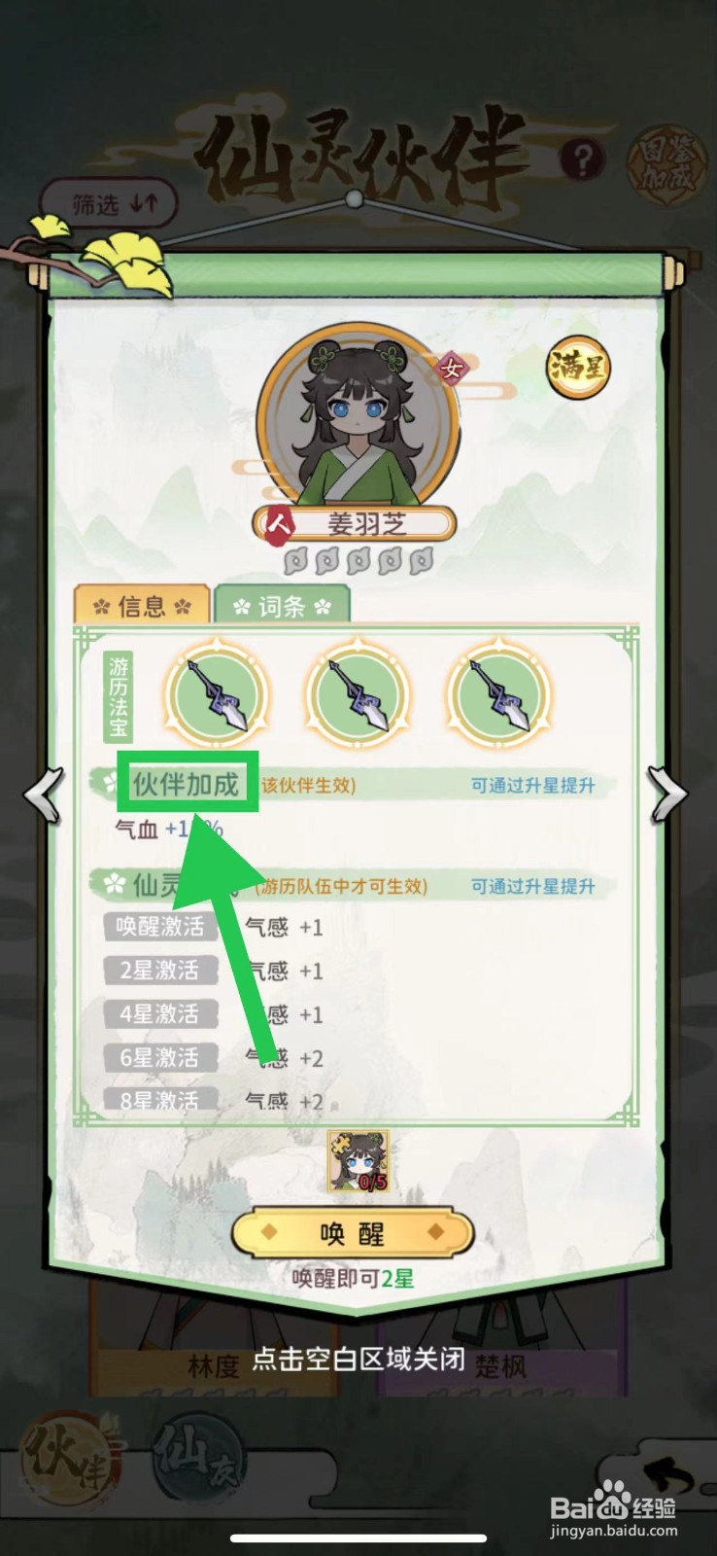Screen dimensions: 717x1556
Task: Select the second 游历法宝 dagger icon
Action: (x=358, y=693)
